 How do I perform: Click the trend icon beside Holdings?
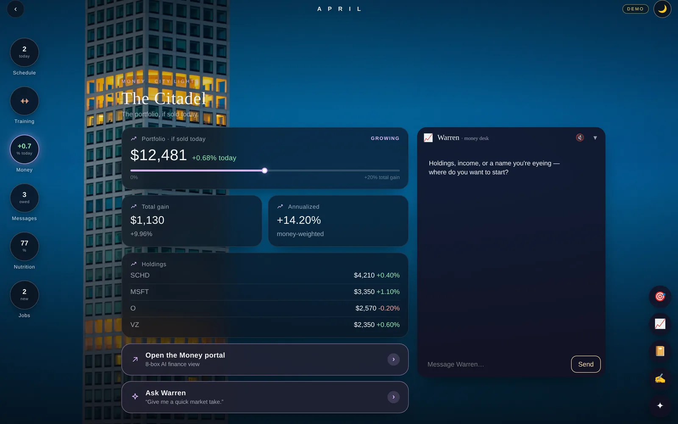[134, 264]
